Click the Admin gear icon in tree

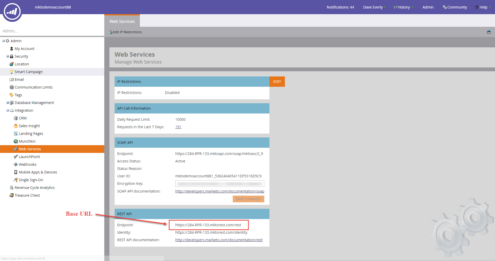pyautogui.click(x=7, y=41)
